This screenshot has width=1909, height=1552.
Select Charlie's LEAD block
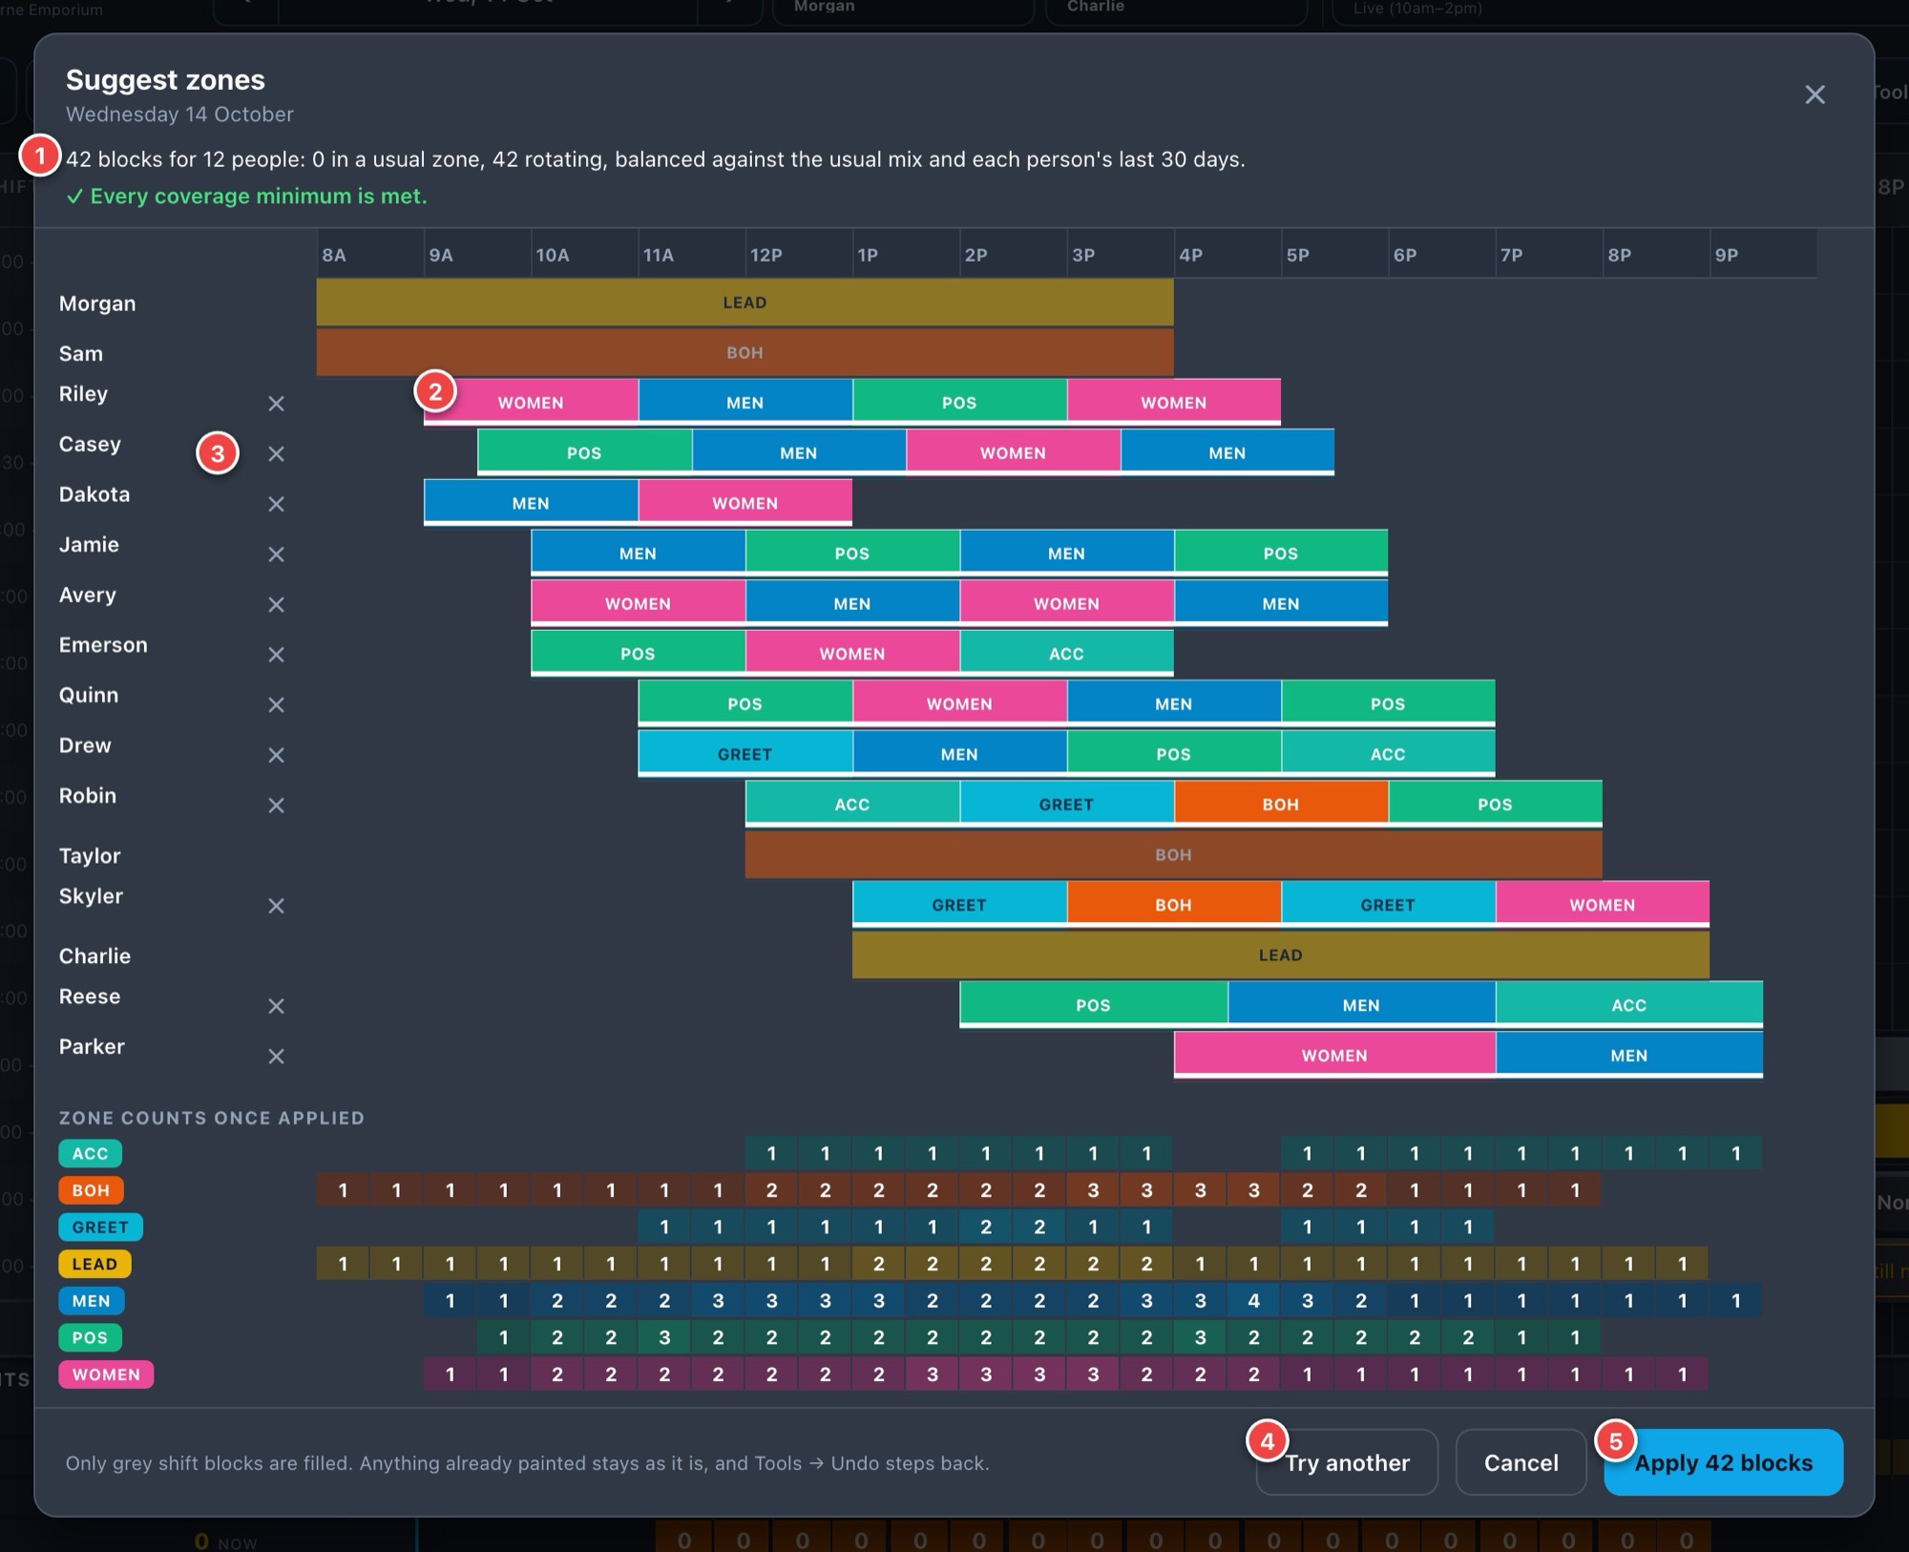pyautogui.click(x=1280, y=955)
